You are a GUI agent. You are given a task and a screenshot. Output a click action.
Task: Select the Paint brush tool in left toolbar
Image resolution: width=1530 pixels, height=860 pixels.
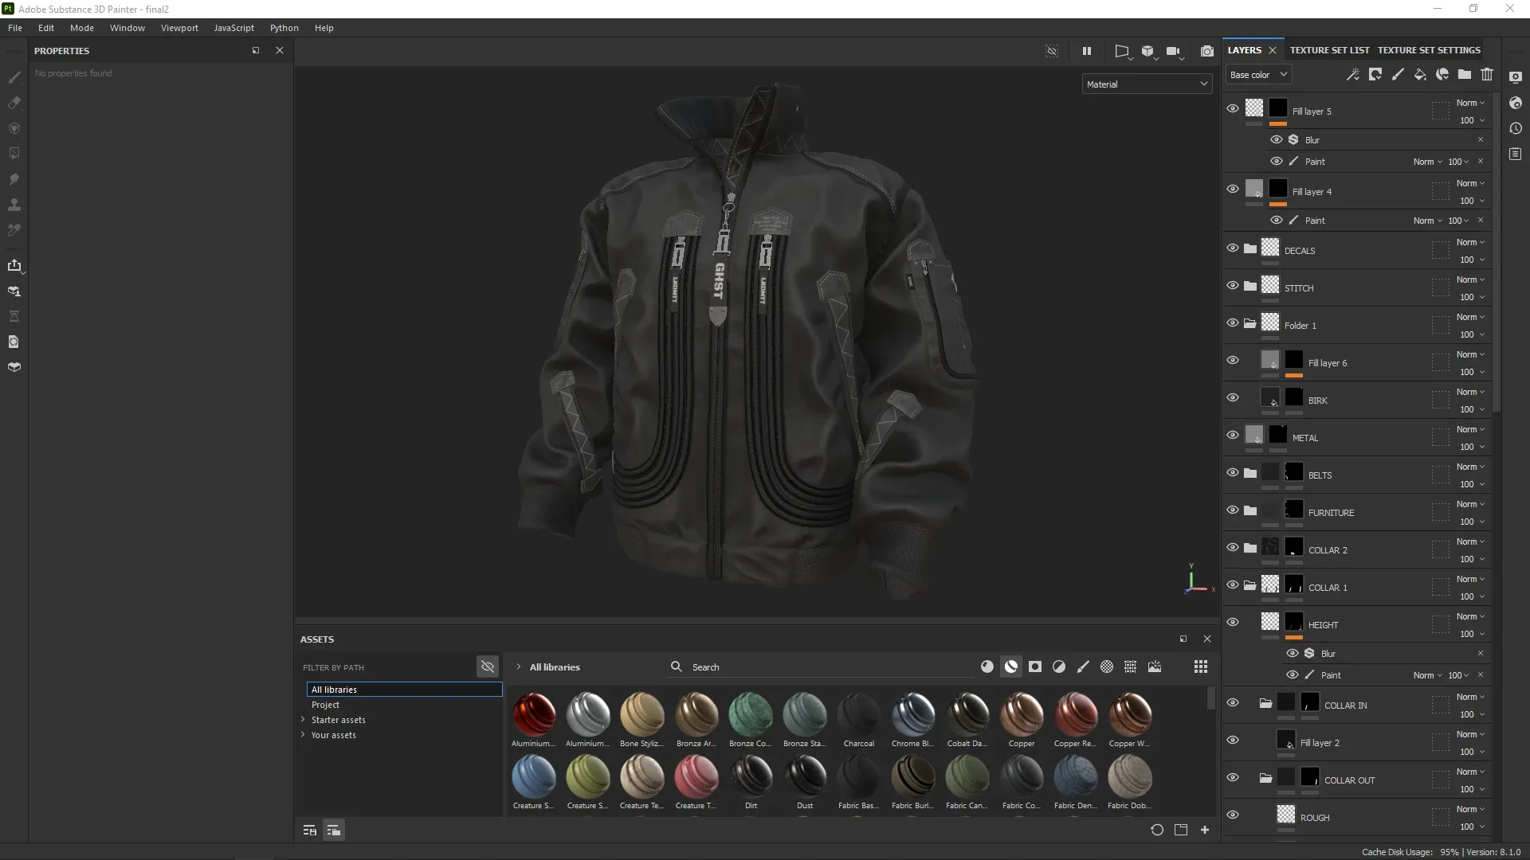(14, 77)
